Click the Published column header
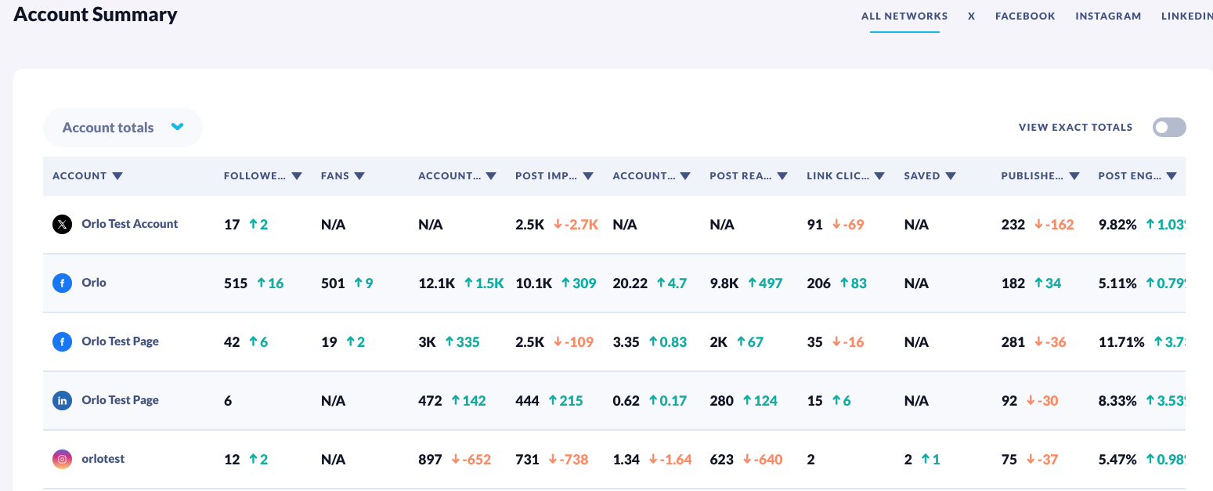The height and width of the screenshot is (491, 1213). click(x=1032, y=176)
